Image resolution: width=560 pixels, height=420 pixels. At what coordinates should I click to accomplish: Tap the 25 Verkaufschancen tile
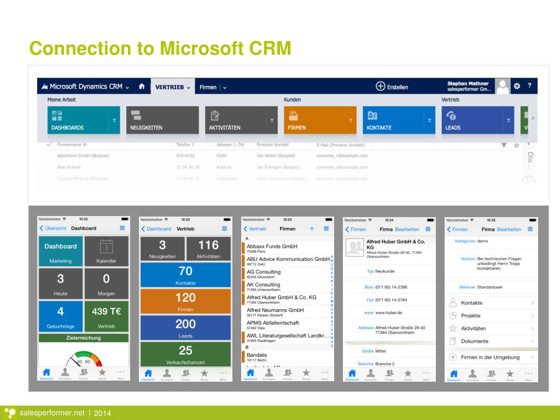[x=186, y=354]
